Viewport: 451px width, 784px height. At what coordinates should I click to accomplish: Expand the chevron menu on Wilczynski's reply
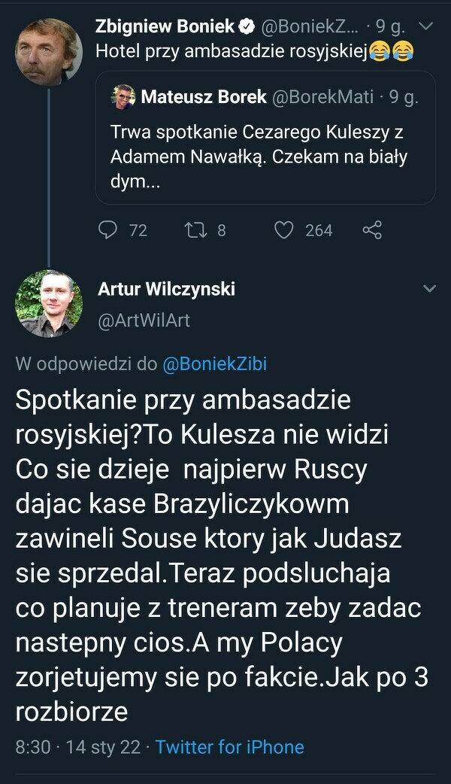tap(429, 288)
